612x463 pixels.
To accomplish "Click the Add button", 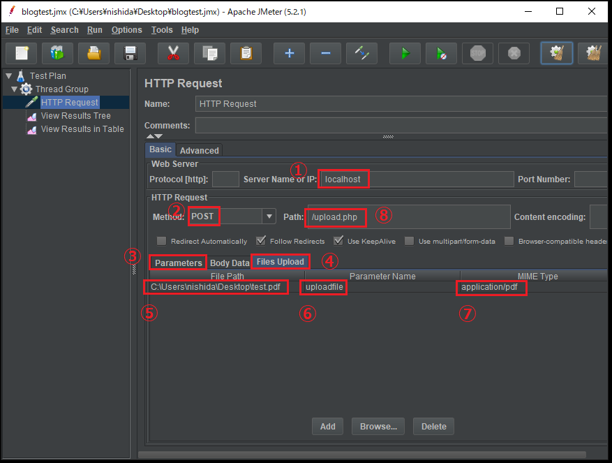I will 327,426.
